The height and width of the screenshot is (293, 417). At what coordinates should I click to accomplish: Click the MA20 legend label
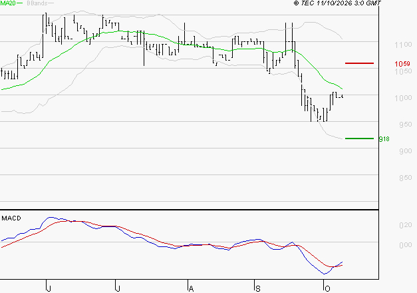8,3
